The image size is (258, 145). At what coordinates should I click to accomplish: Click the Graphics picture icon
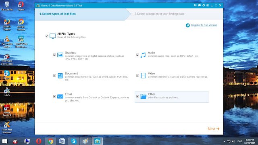[60, 55]
